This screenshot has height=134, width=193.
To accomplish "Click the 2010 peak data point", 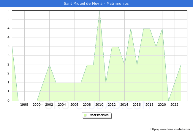I will [99, 11].
